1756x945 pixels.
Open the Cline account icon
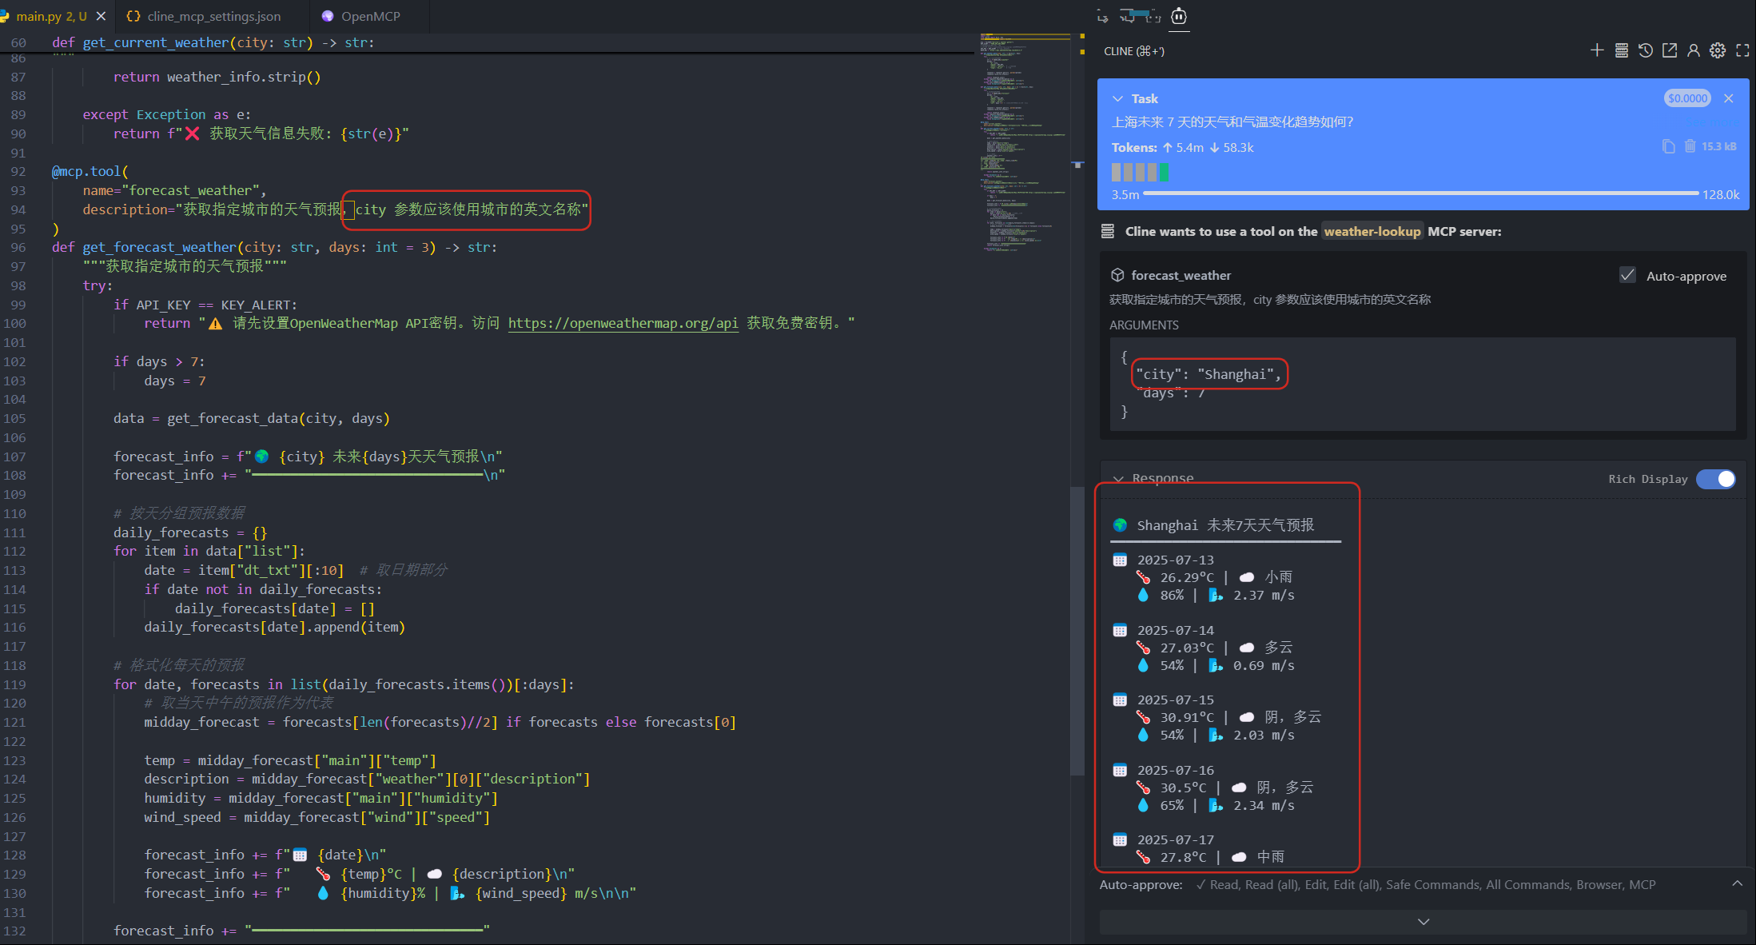point(1693,50)
